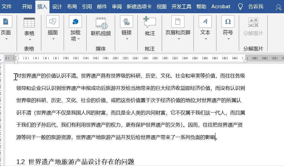
Task: Click the 链接 link icon
Action: 127,22
